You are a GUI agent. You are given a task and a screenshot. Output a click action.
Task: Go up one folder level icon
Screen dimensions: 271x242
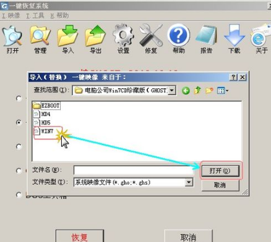click(x=197, y=90)
